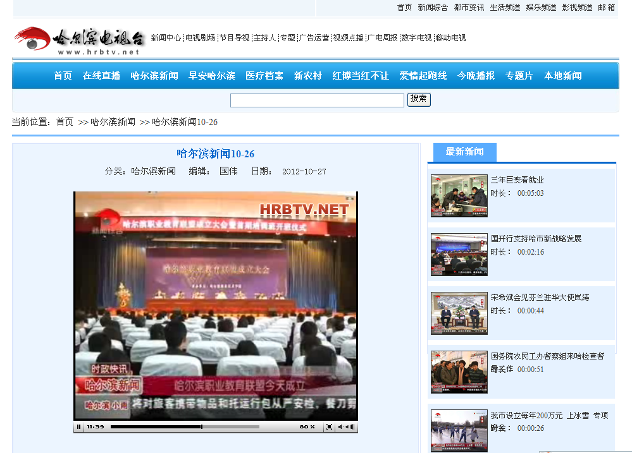
Task: Focus the search text field
Action: [x=317, y=100]
